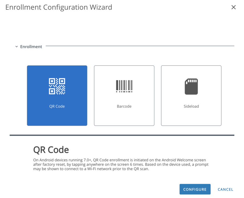Click the "Sideload" label text
This screenshot has width=244, height=198.
point(191,106)
